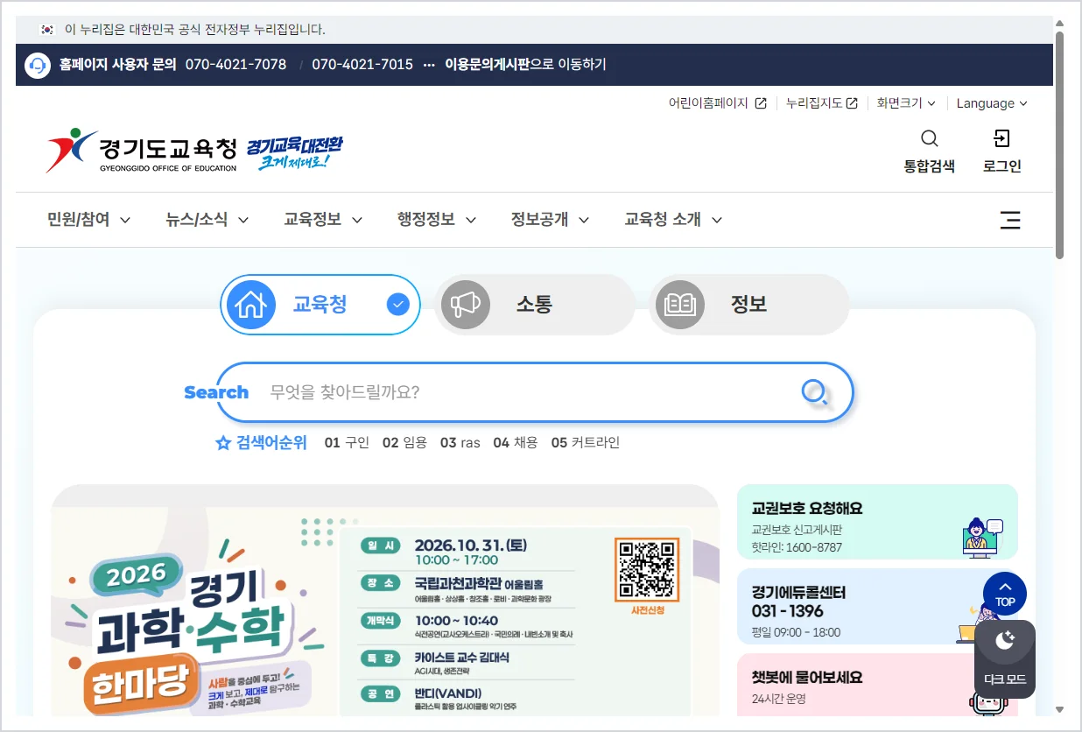
Task: Click search term 01 구인
Action: pos(347,443)
